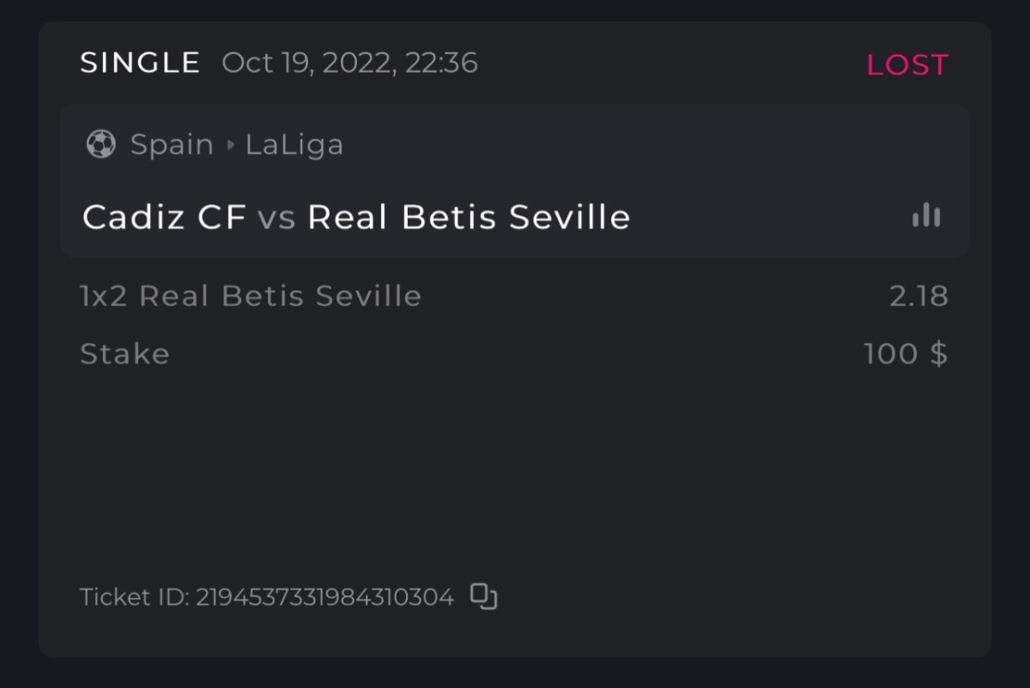Click the Oct 19, 2022 date text
The image size is (1030, 688).
[x=307, y=63]
